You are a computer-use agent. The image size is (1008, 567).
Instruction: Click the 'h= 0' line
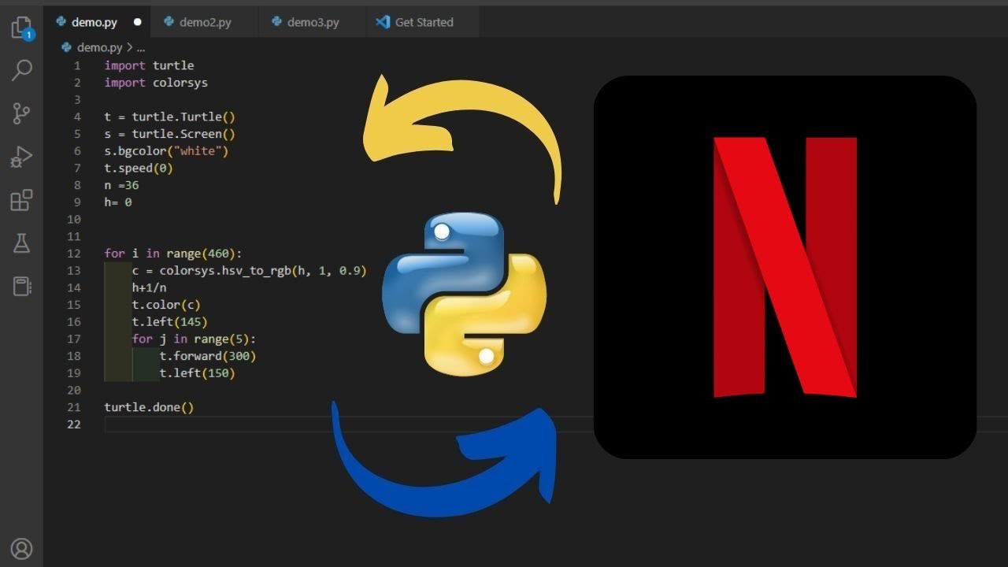(118, 202)
